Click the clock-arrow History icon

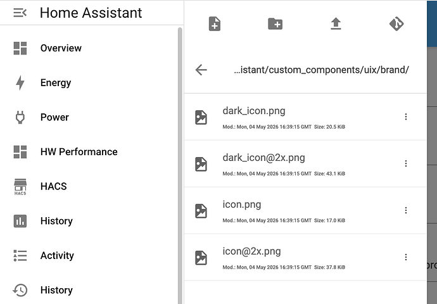(20, 290)
